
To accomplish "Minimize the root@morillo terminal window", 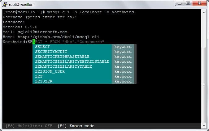I will (180, 3).
